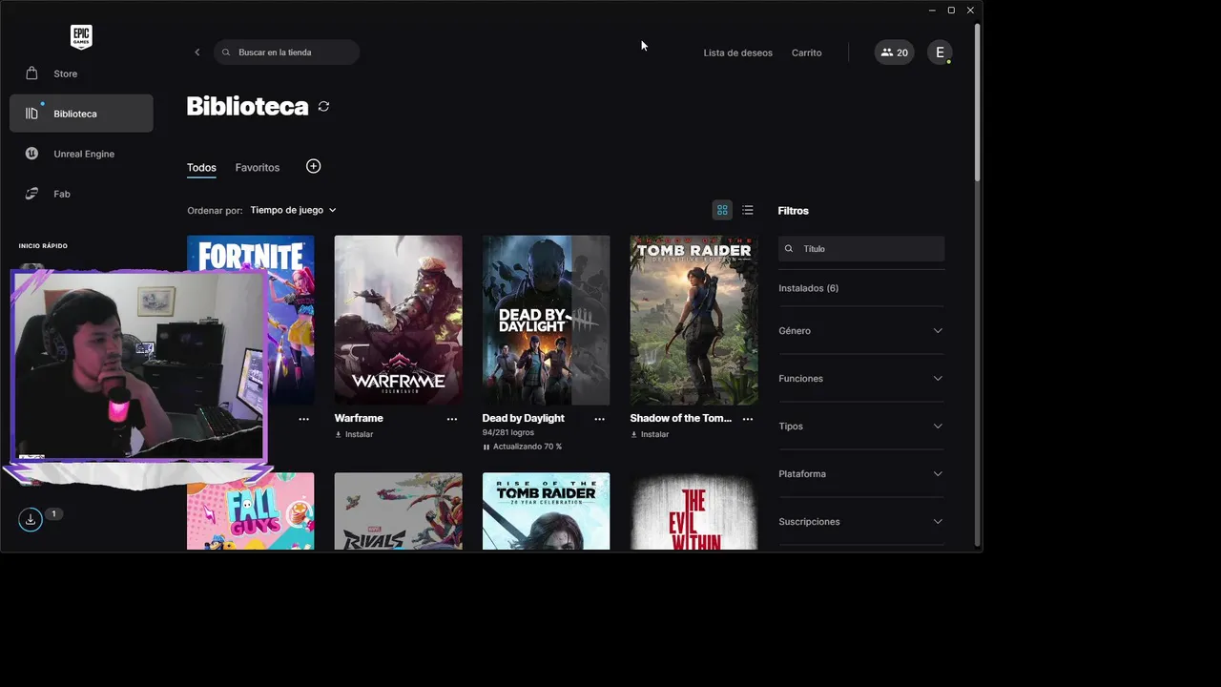Screen dimensions: 1221x687
Task: Open the Warframe game cover
Action: coord(398,321)
